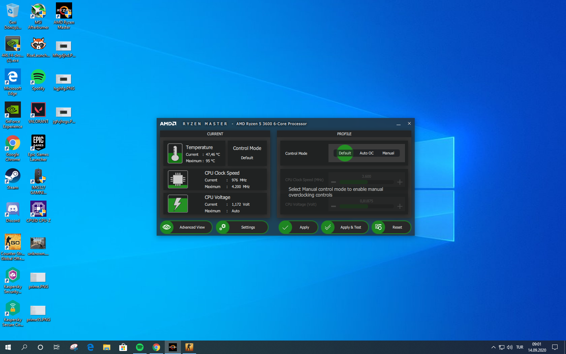Click the thermometer Temperature icon
Screen dimensions: 566x354
coord(175,153)
